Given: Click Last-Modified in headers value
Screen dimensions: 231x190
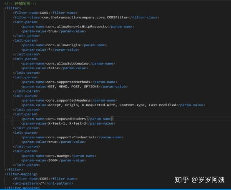Looking at the screenshot, I should click(x=163, y=105).
